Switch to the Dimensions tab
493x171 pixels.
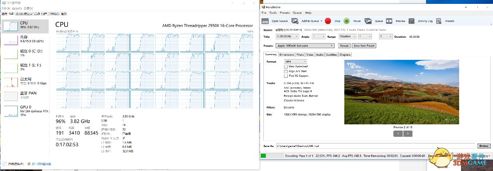(287, 55)
